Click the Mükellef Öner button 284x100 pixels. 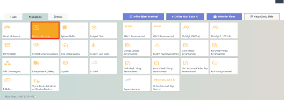224,17
